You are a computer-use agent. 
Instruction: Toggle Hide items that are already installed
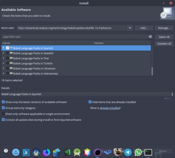(90, 102)
